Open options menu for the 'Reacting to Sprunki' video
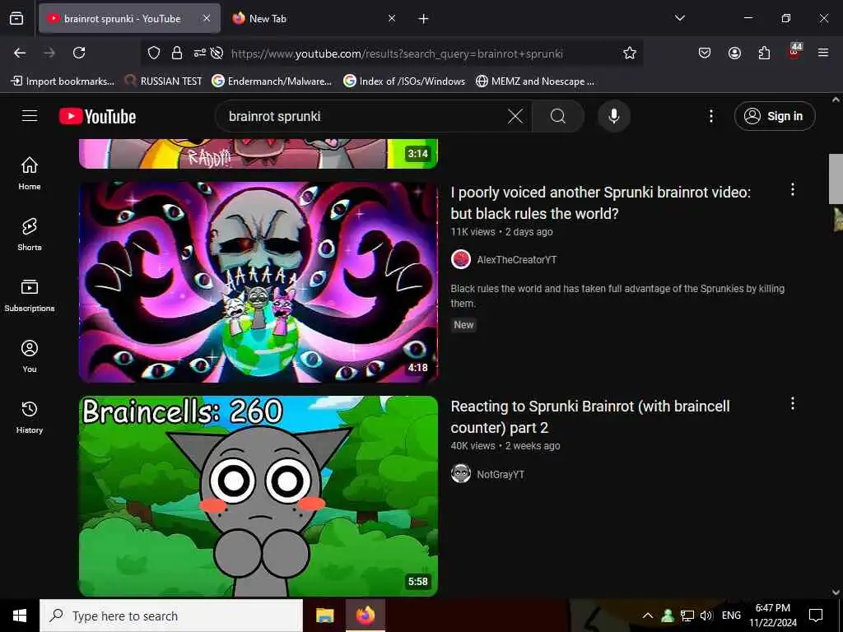 pos(793,403)
